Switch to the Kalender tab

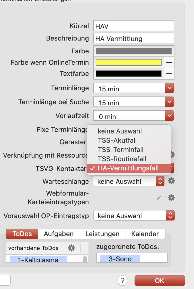[145, 234]
